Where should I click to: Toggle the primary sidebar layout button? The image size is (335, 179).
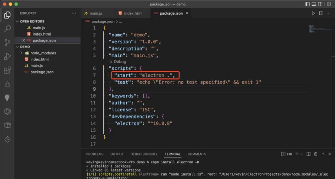308,4
